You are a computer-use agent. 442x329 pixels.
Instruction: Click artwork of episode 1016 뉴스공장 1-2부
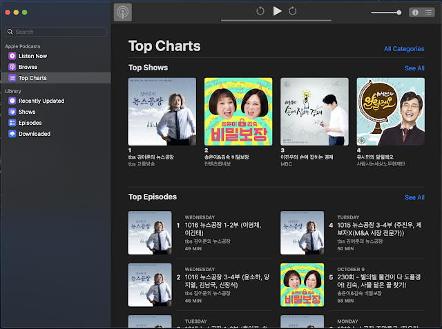[x=150, y=232]
